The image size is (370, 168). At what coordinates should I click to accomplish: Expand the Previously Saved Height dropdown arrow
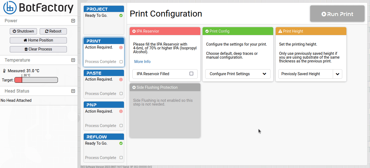pos(337,74)
